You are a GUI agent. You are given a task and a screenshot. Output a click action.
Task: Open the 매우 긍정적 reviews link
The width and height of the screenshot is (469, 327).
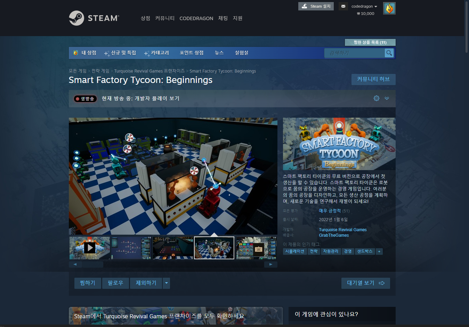coord(330,211)
